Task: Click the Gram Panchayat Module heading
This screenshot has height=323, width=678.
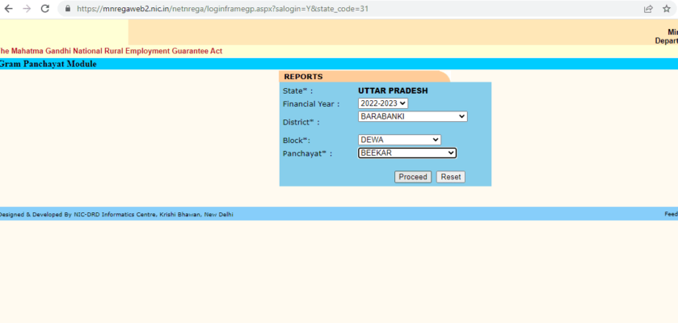Action: 48,64
